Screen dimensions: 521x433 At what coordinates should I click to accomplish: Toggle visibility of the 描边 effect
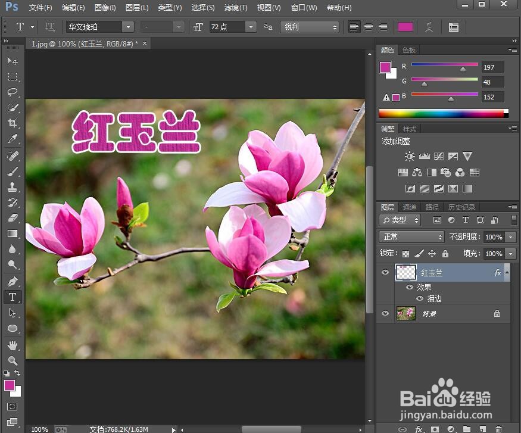pos(421,298)
